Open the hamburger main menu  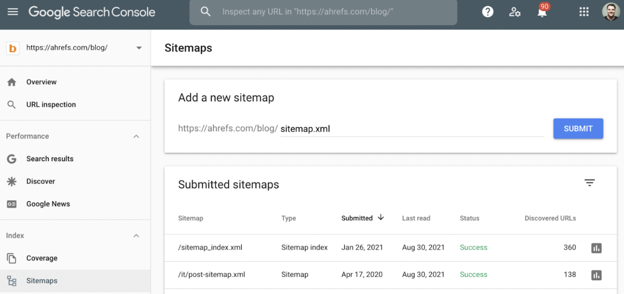pyautogui.click(x=13, y=12)
